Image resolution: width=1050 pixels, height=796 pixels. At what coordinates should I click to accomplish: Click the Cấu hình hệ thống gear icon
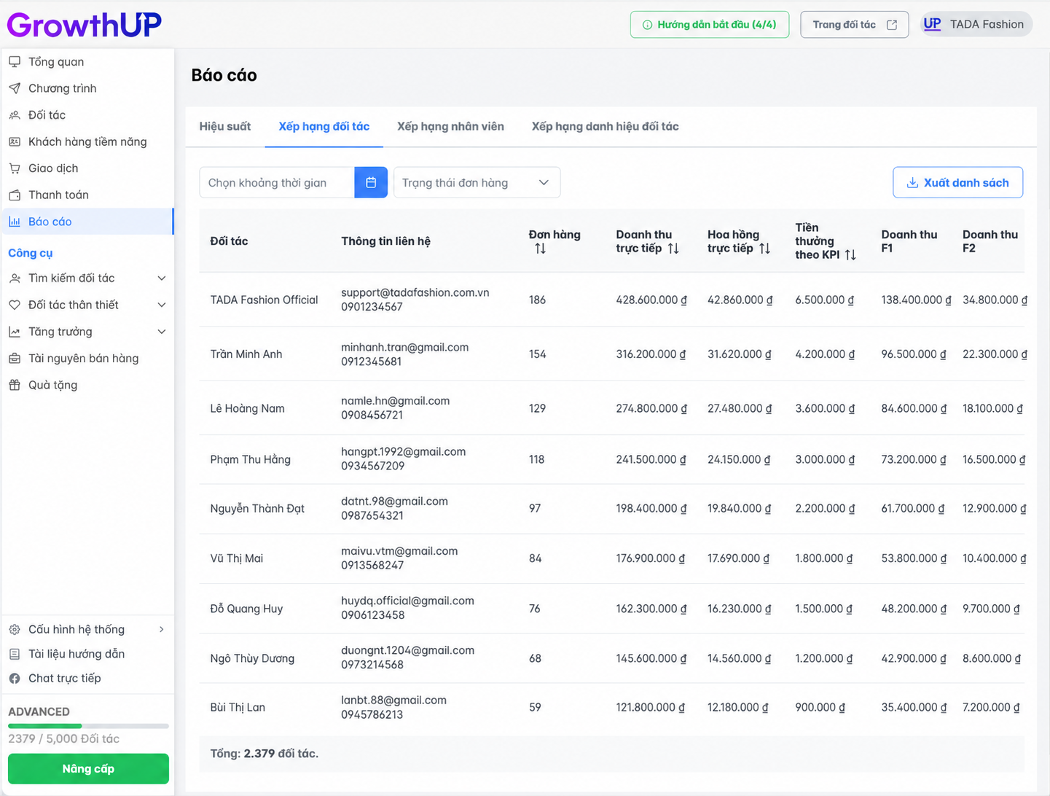(x=15, y=629)
